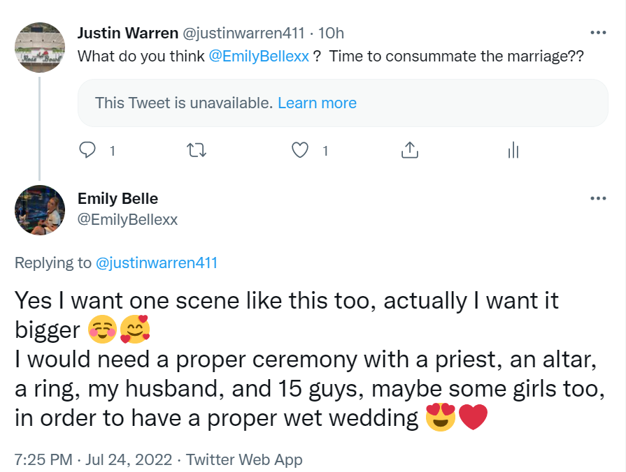The height and width of the screenshot is (472, 626).
Task: Click Learn more about unavailable tweet
Action: pyautogui.click(x=317, y=103)
